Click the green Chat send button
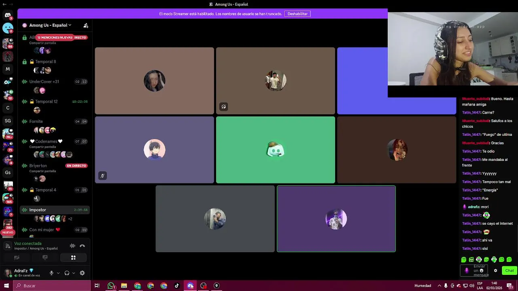This screenshot has height=291, width=518. (510, 271)
